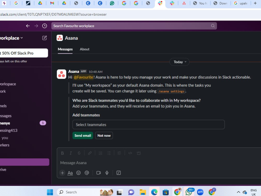Open the sidebar entry ending in 'orkers'
The width and height of the screenshot is (261, 196).
pyautogui.click(x=5, y=145)
